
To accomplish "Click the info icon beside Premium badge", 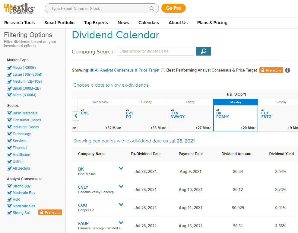I will tap(287, 70).
